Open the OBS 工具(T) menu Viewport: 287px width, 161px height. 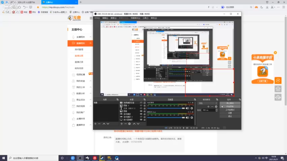click(x=145, y=18)
